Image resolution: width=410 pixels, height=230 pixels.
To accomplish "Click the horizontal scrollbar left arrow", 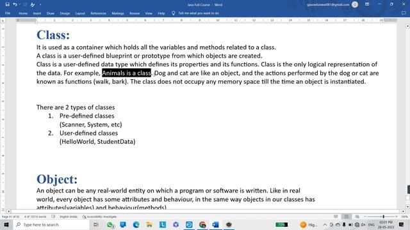I will (x=8, y=211).
